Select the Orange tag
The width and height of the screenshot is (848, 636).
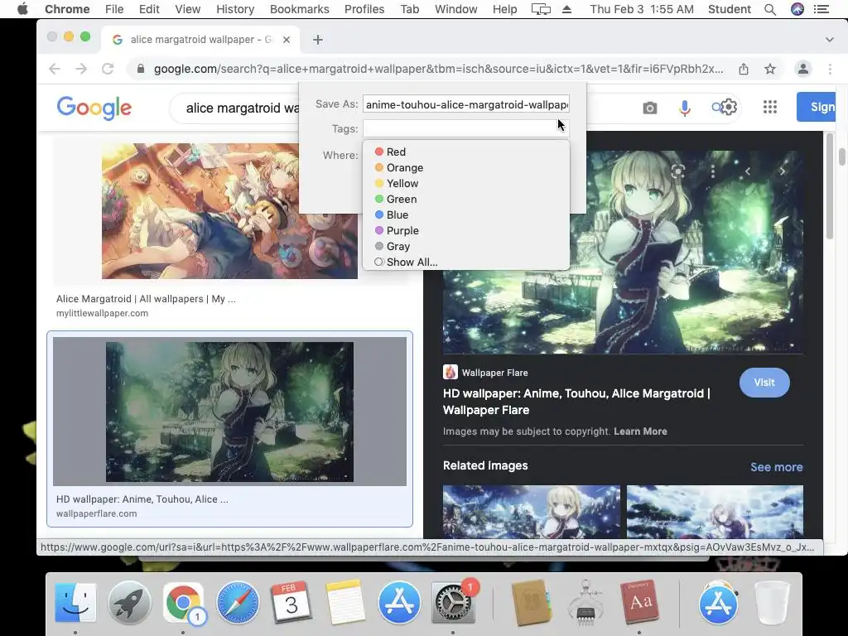point(466,167)
